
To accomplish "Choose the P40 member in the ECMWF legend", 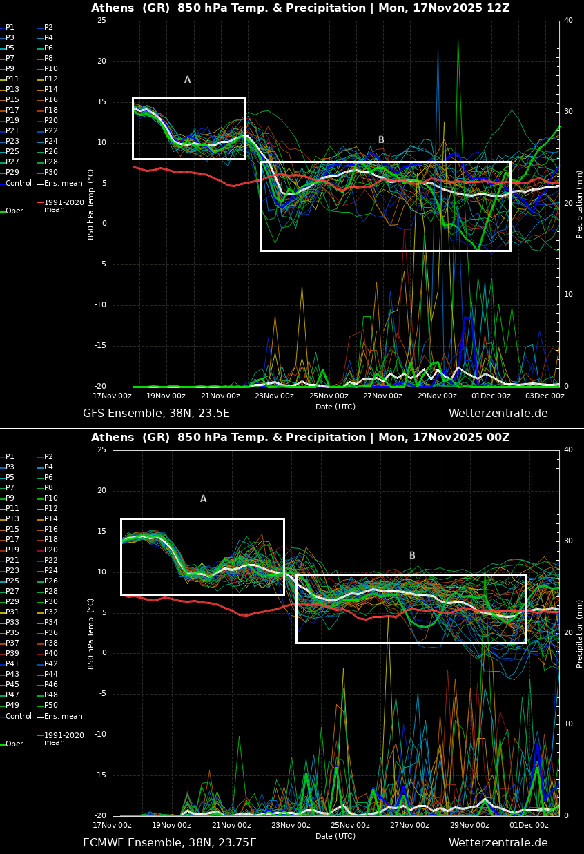I will pos(51,654).
